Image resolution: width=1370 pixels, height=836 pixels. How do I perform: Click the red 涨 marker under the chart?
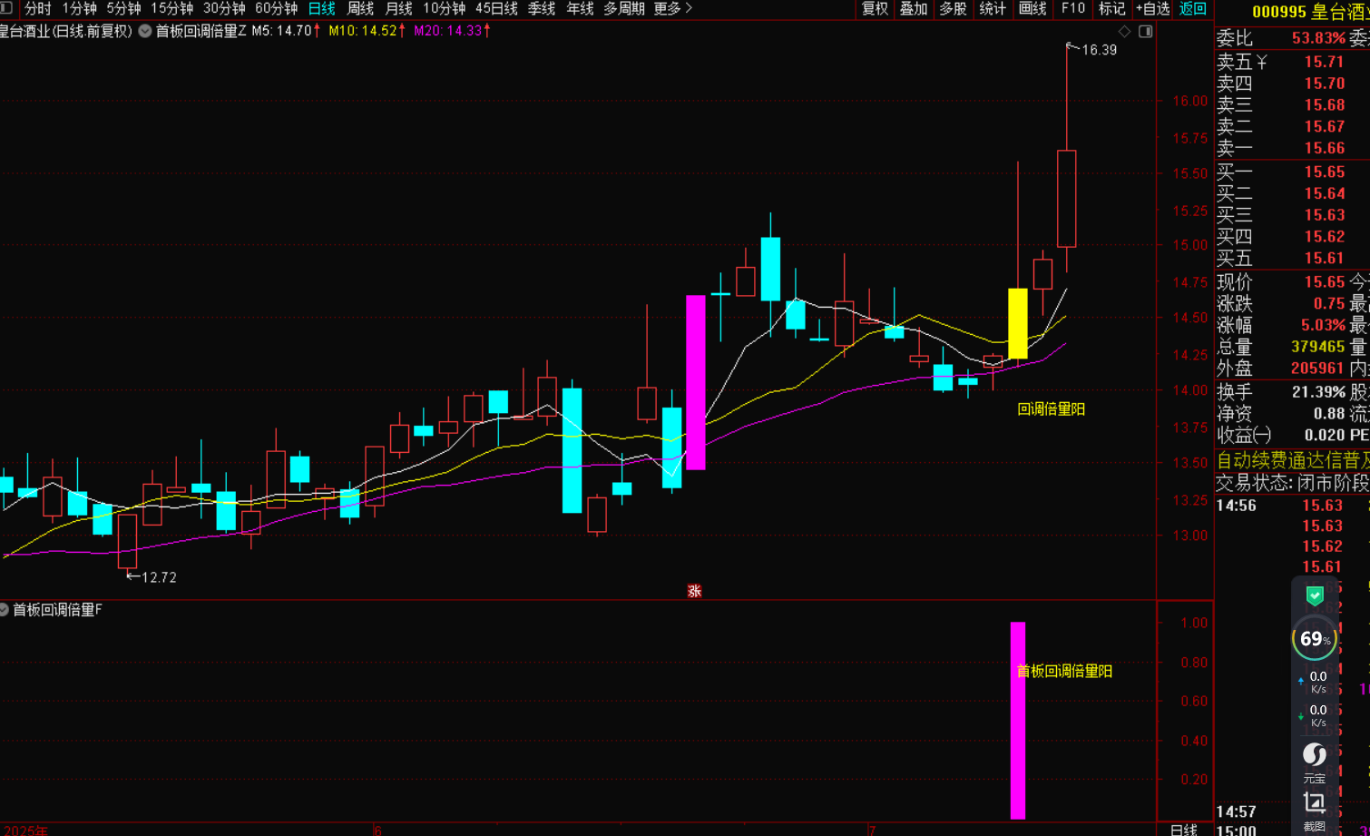tap(694, 591)
